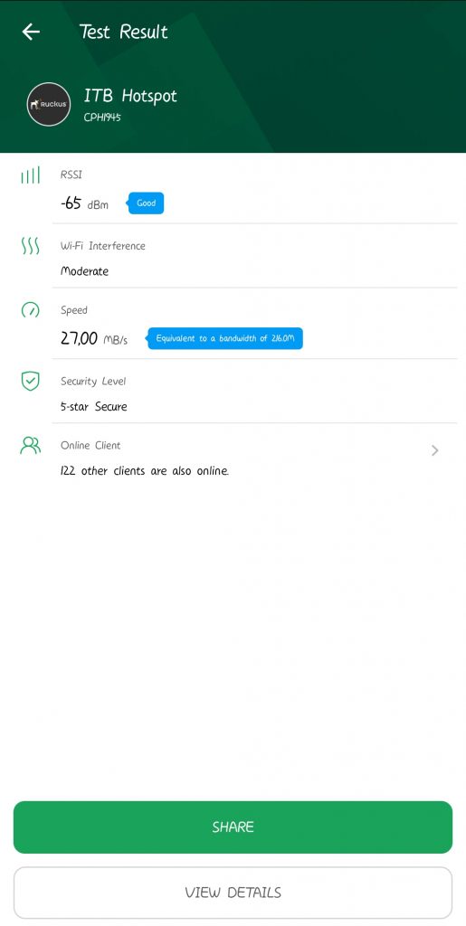Tap the Ruckus router logo
The image size is (466, 926).
click(x=49, y=104)
